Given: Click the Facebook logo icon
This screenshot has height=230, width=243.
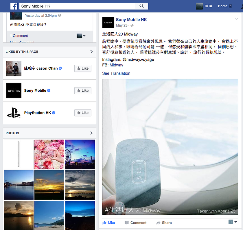Looking at the screenshot, I should [14, 6].
